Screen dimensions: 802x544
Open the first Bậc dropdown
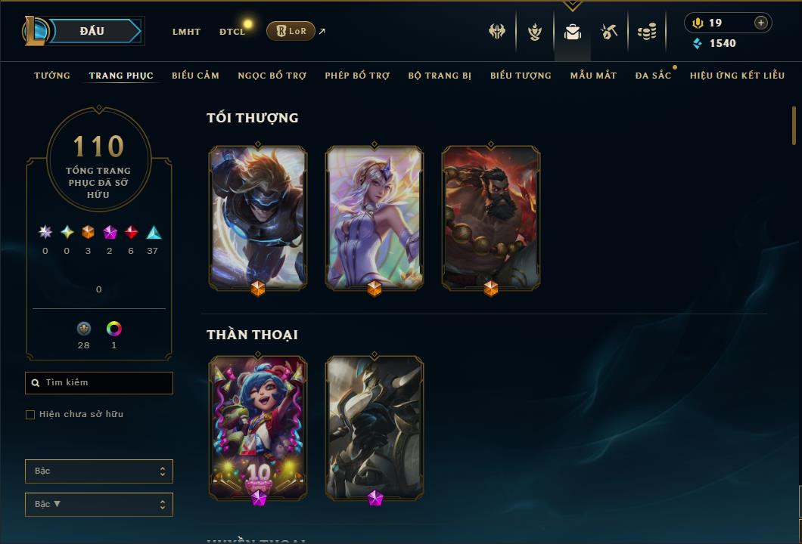(x=98, y=471)
